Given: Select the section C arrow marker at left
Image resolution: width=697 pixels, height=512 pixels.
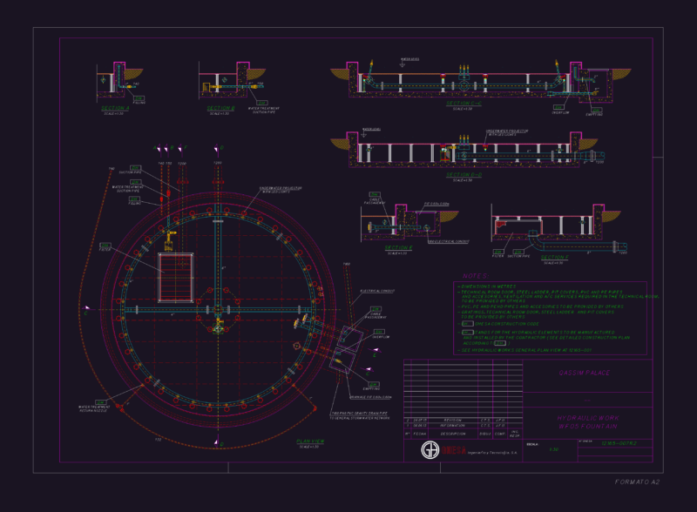Looking at the screenshot, I should [x=86, y=309].
